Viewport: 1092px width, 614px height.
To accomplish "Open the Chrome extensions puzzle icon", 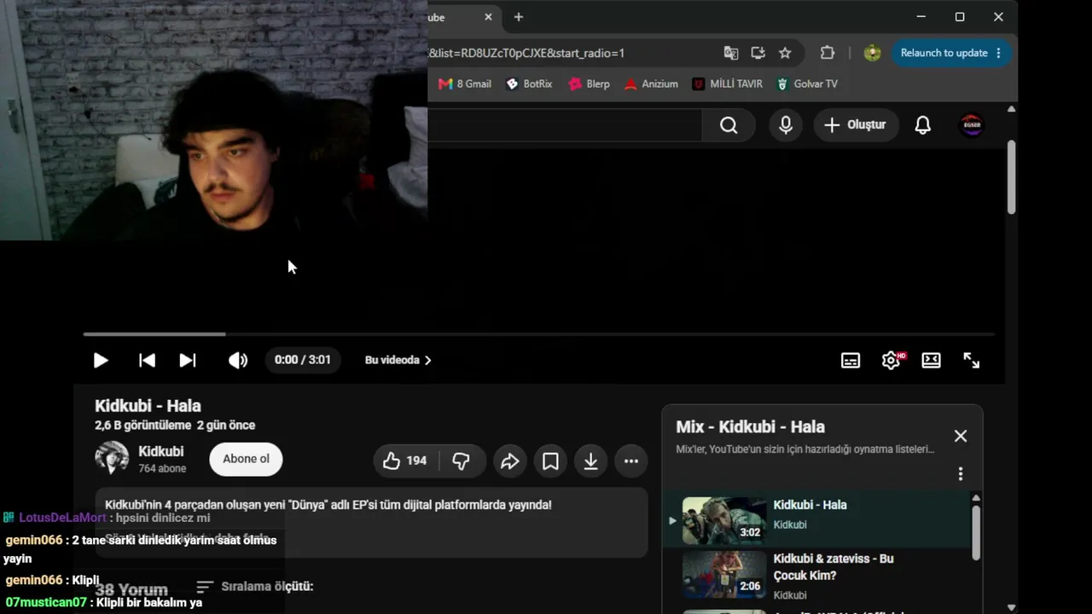I will point(827,53).
